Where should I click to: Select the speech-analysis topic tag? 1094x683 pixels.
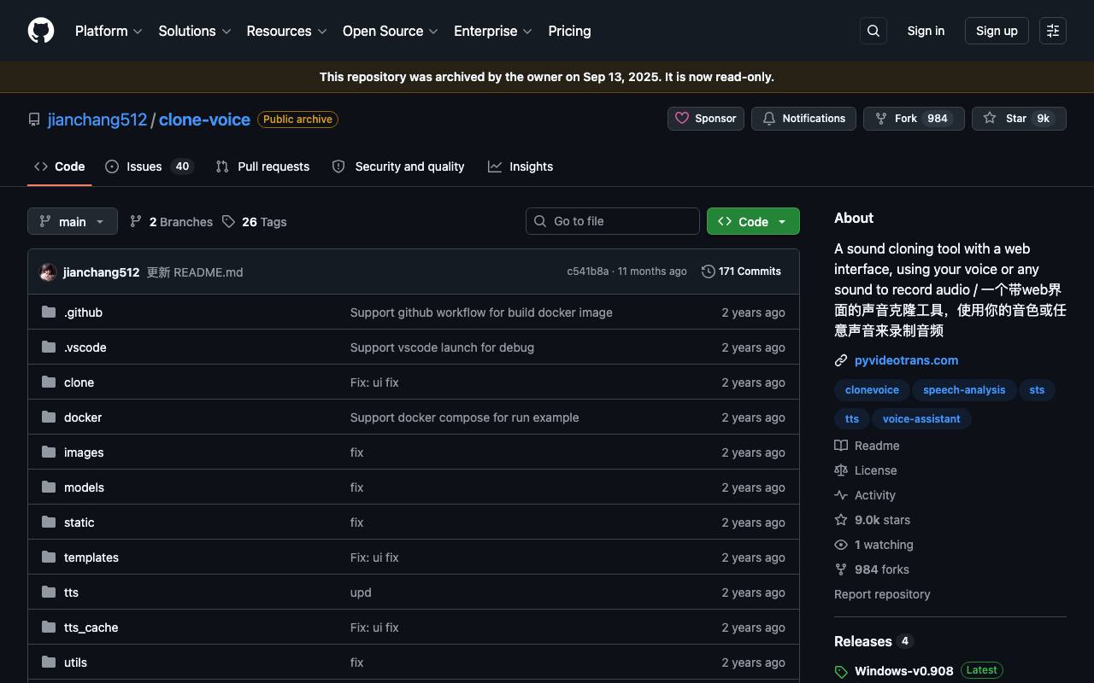tap(964, 390)
